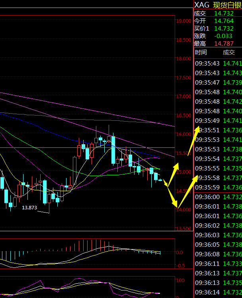Click the 100 label on the oscillator axis
Image resolution: width=242 pixels, height=298 pixels.
coord(180,281)
